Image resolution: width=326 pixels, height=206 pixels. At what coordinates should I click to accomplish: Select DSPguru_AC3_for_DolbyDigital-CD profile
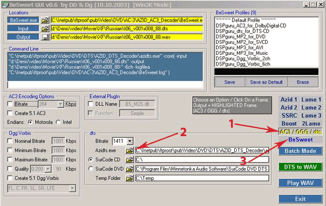[266, 25]
